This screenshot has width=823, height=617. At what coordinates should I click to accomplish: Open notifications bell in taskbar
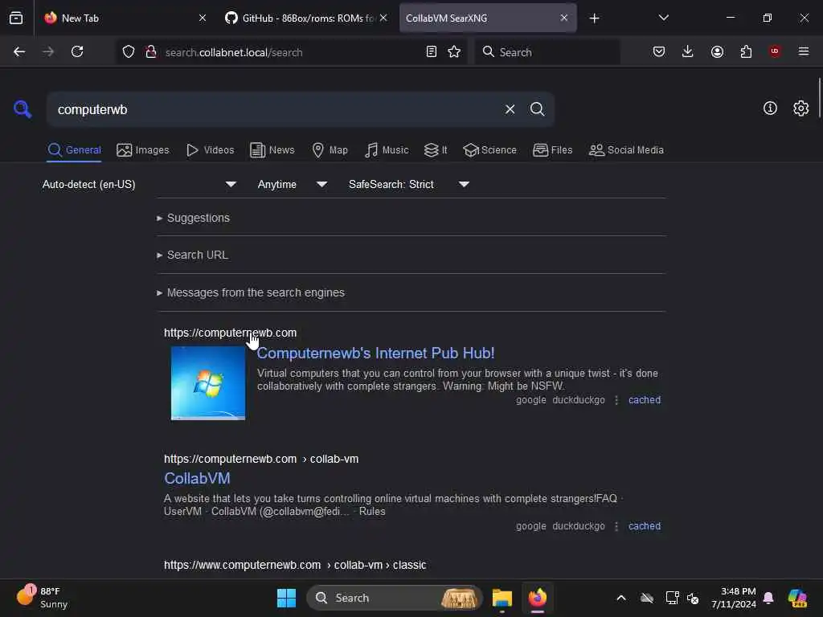point(768,598)
